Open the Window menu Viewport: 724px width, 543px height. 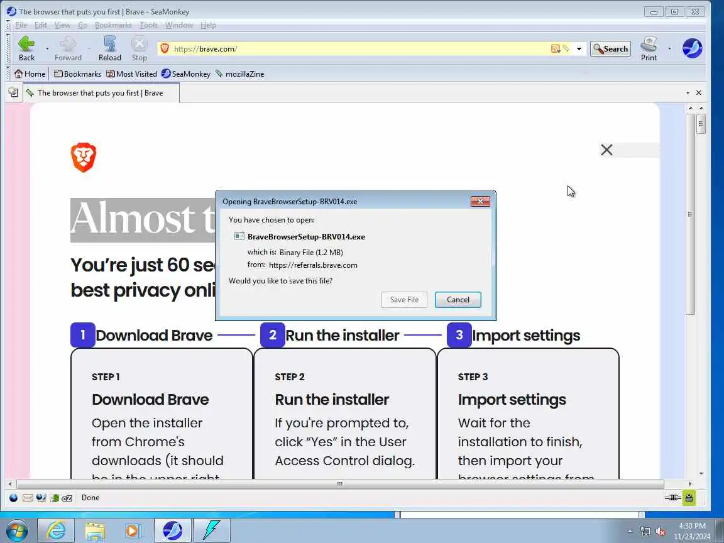click(179, 25)
